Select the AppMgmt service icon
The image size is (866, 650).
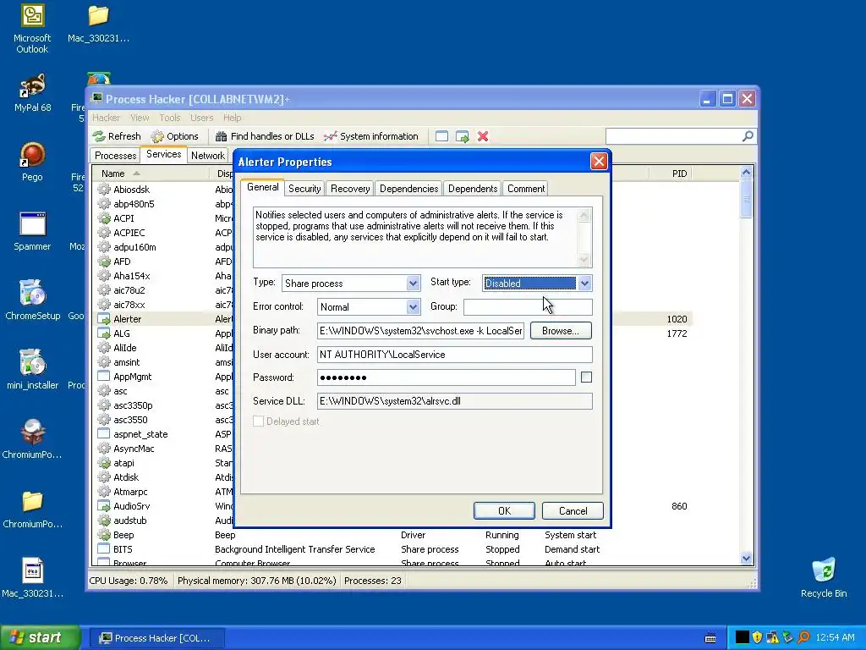tap(104, 377)
